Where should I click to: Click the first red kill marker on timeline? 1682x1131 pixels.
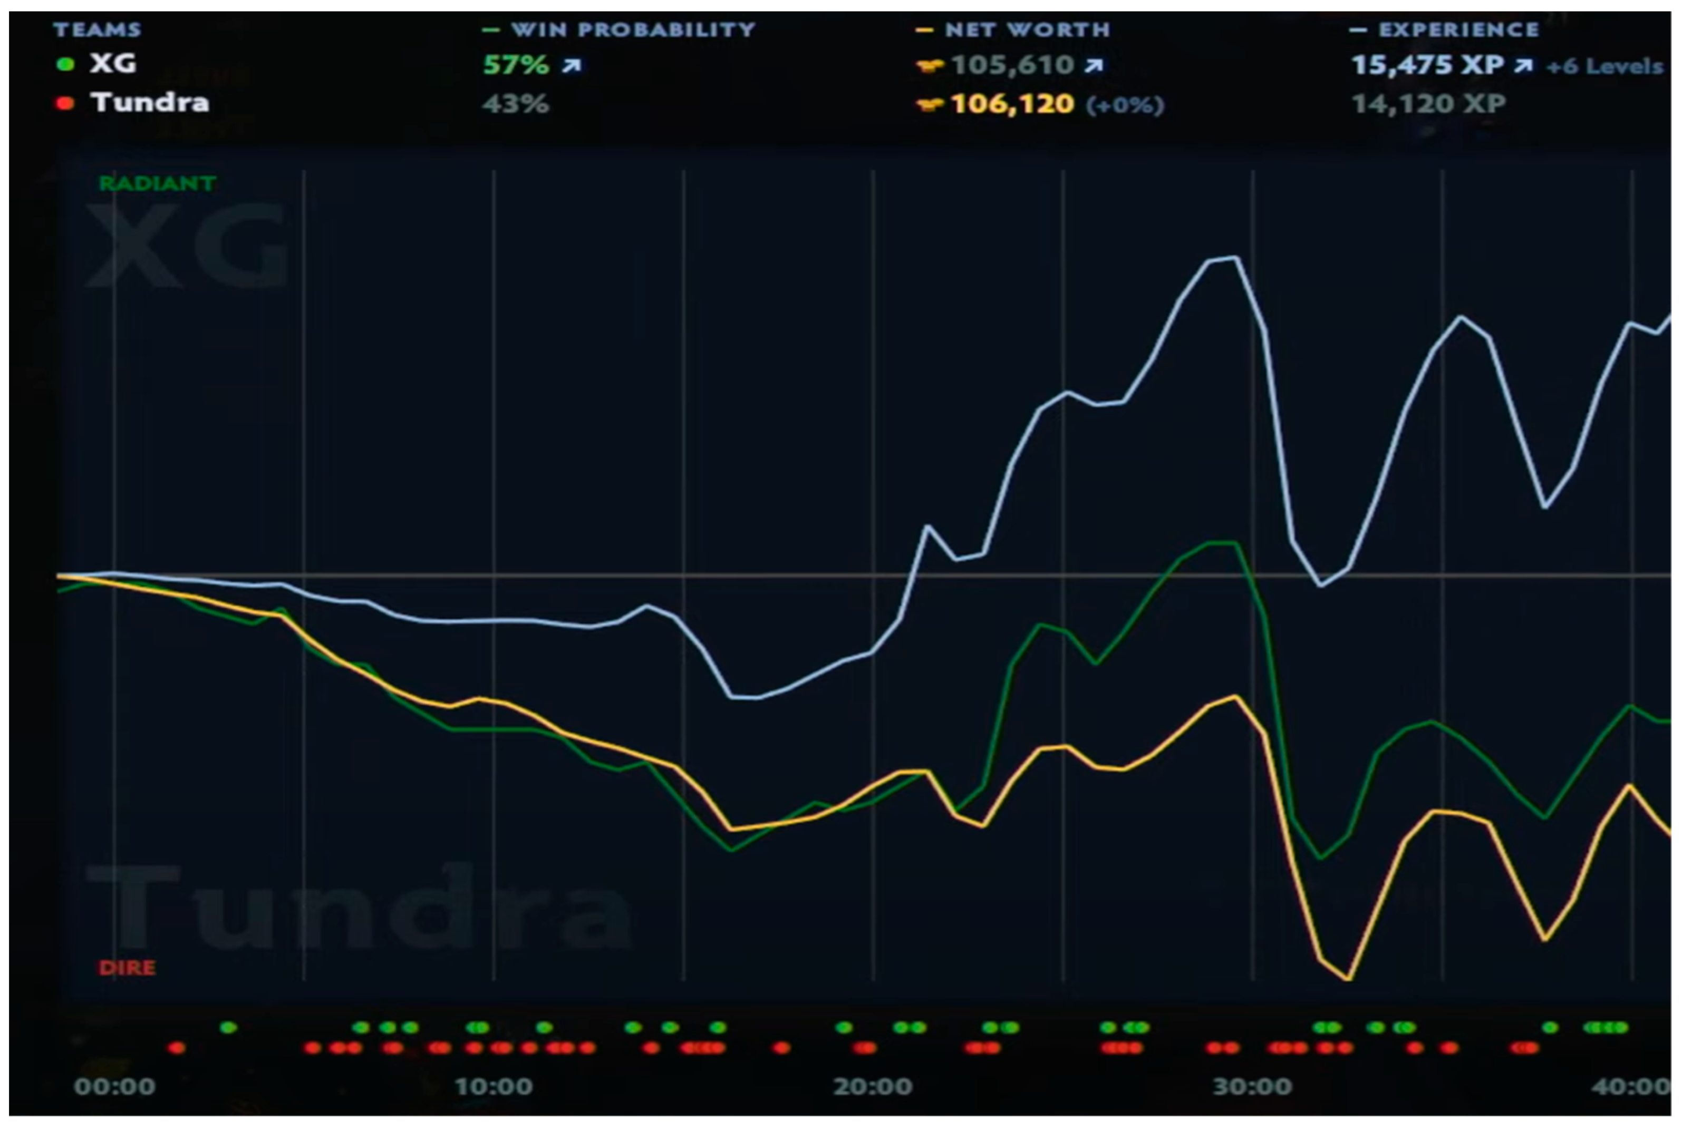coord(176,1047)
